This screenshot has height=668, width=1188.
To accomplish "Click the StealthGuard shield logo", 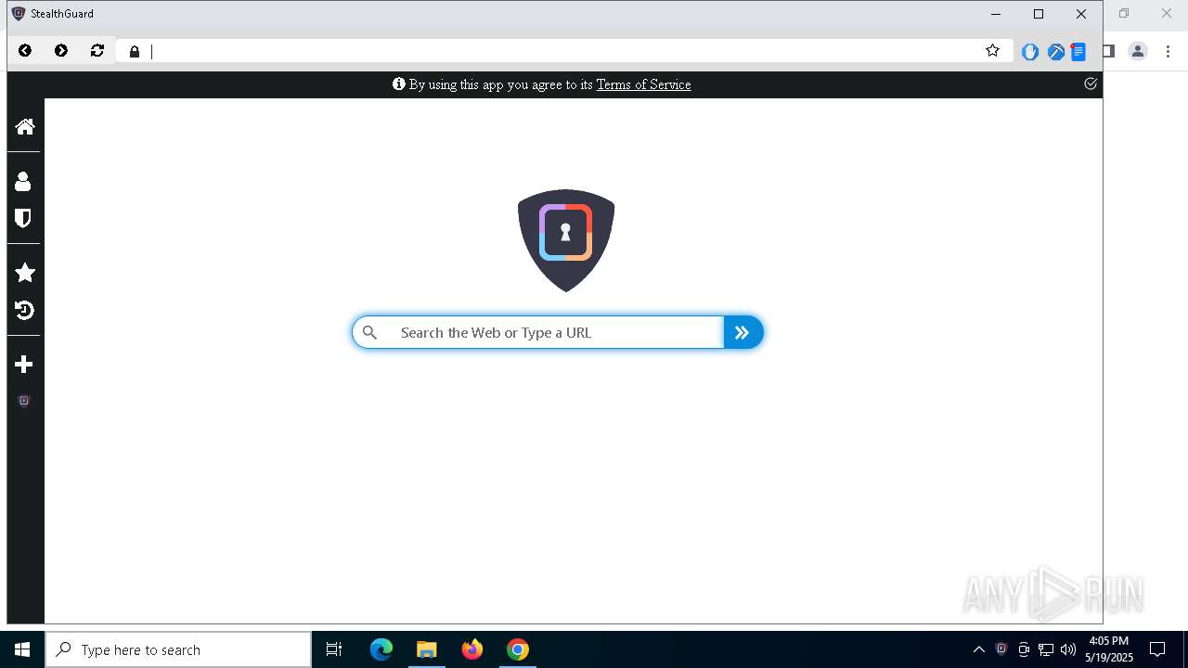I will point(566,240).
